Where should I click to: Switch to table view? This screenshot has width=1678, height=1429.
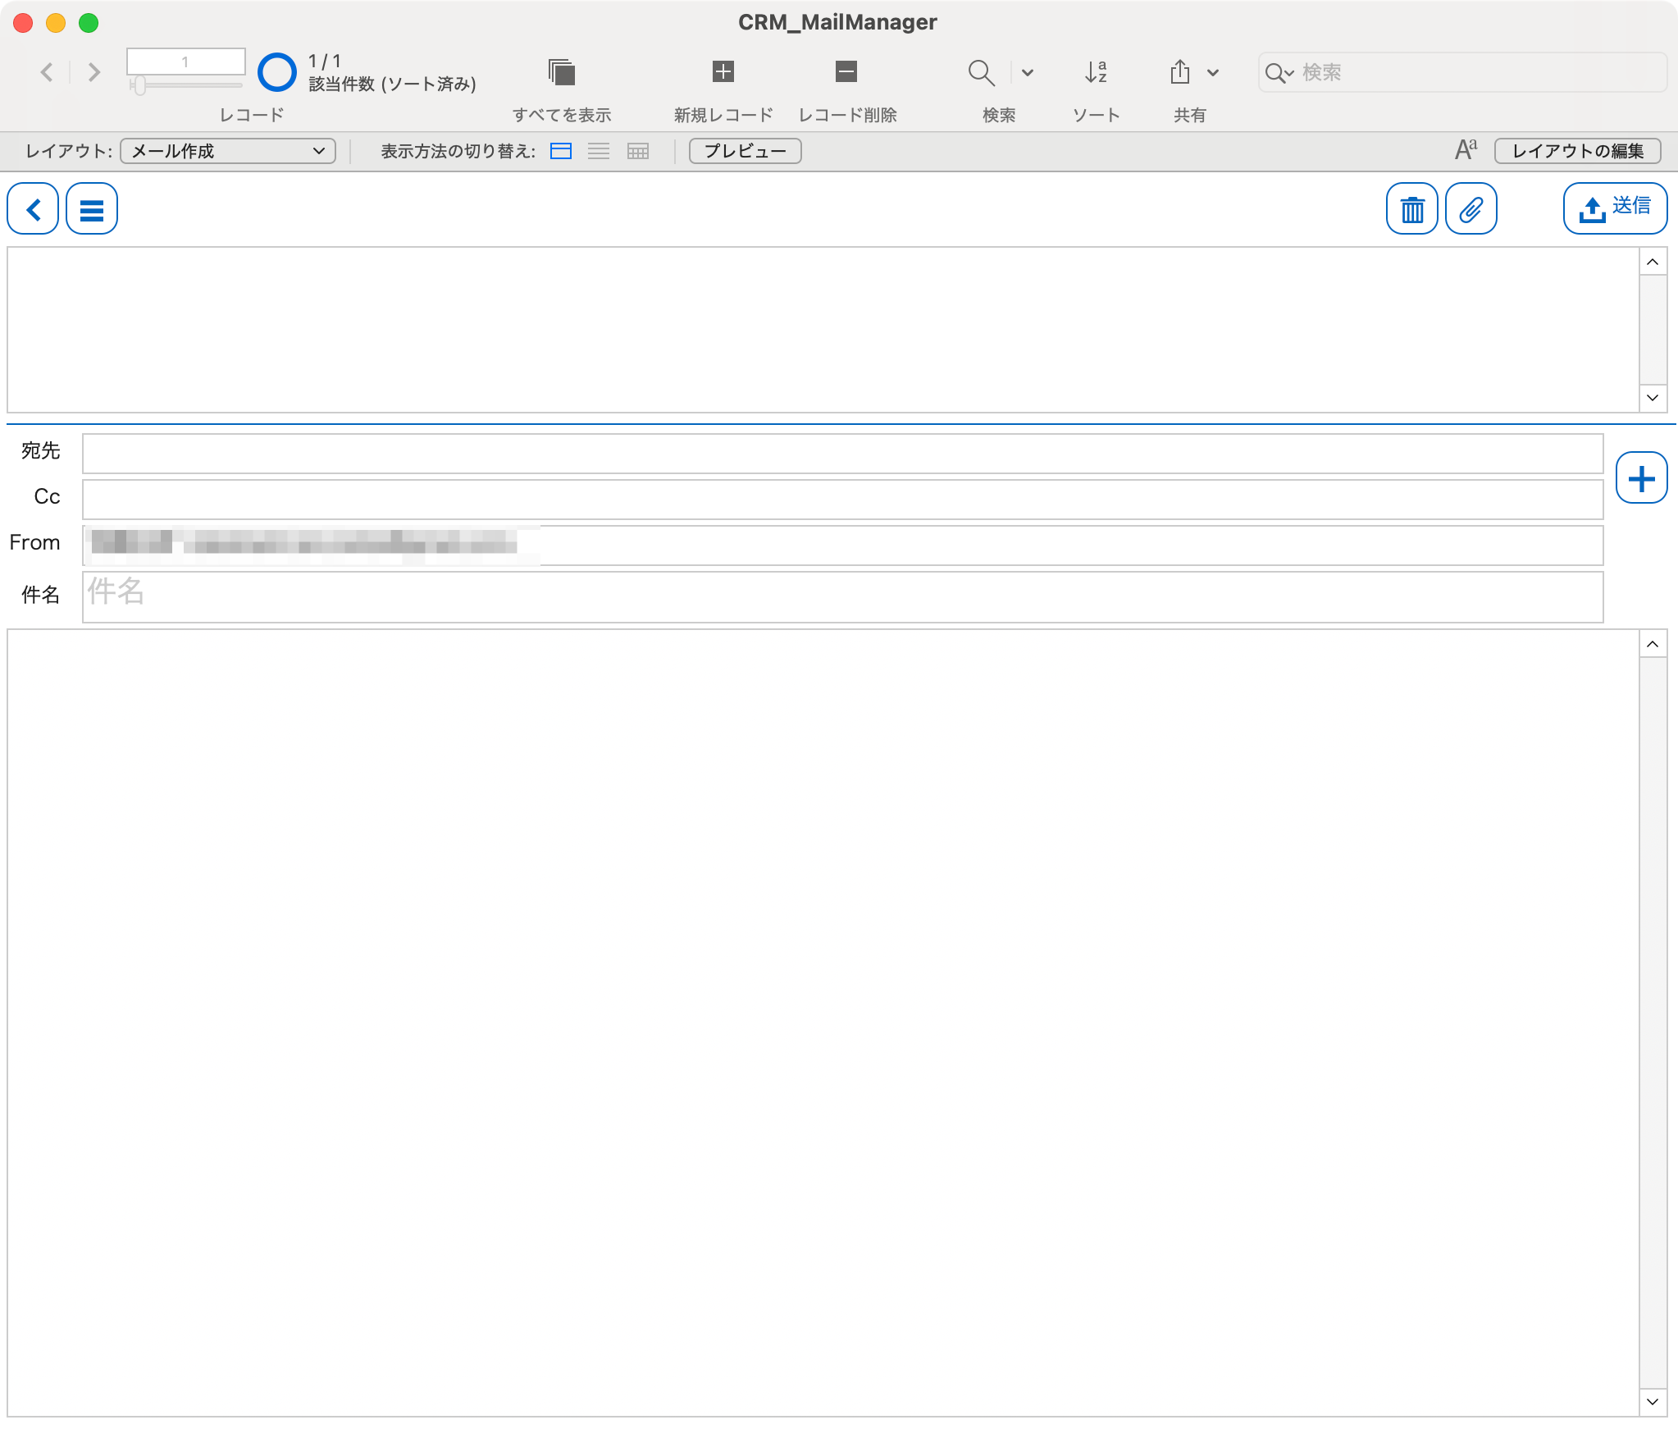[637, 151]
